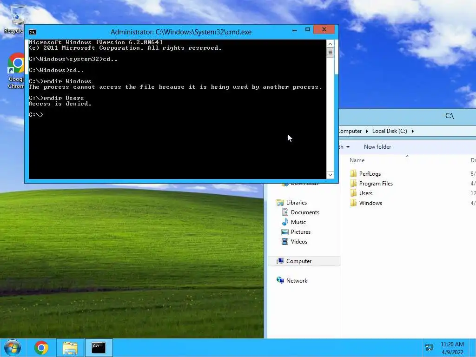Show the clock and date flyout

pyautogui.click(x=452, y=348)
